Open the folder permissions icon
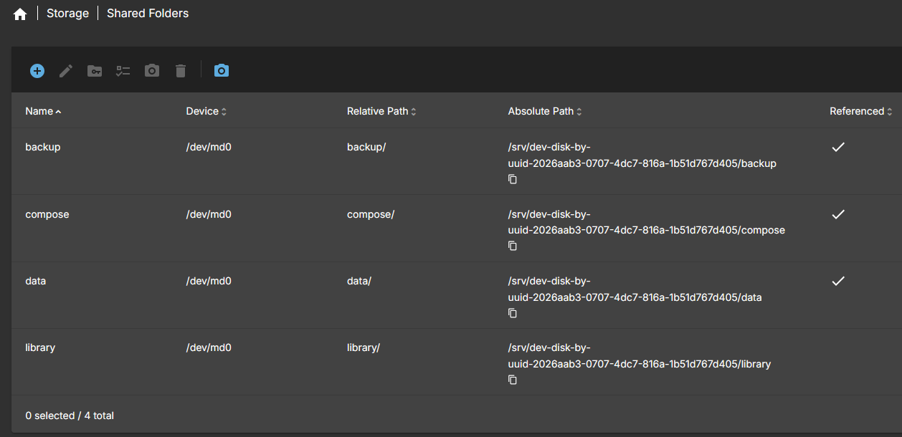The image size is (902, 437). 95,71
